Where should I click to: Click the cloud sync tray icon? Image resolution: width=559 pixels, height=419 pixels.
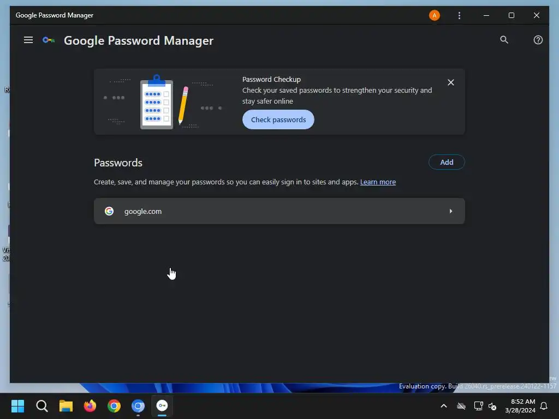pyautogui.click(x=461, y=406)
